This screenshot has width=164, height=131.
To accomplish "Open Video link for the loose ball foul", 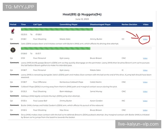I will tap(145, 101).
